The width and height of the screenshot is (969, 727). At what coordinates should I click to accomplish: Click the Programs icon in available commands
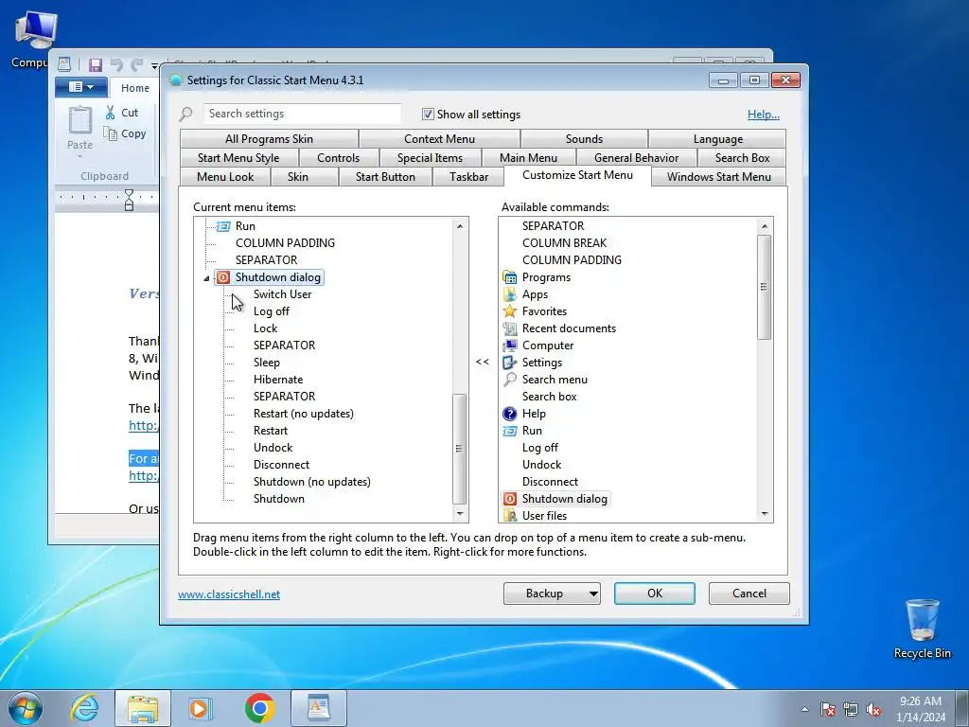510,277
